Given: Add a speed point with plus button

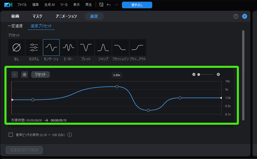Looking at the screenshot, I should tap(15, 74).
